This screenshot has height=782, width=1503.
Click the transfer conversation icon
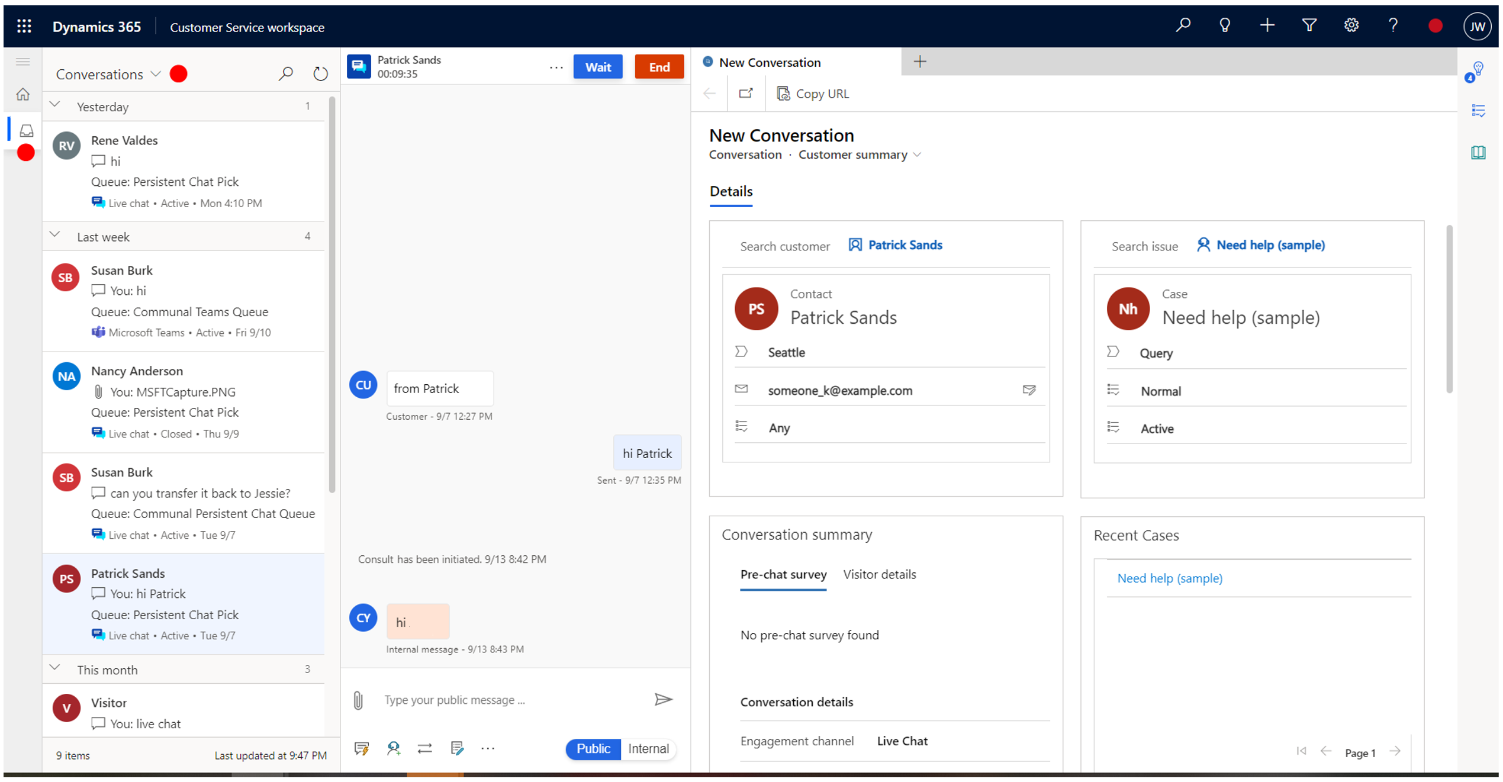click(426, 747)
